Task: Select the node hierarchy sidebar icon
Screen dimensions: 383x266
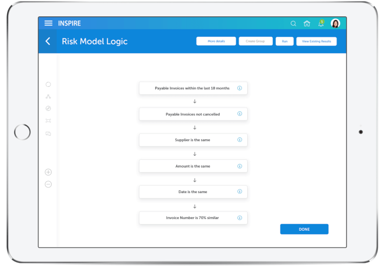Action: coord(48,96)
